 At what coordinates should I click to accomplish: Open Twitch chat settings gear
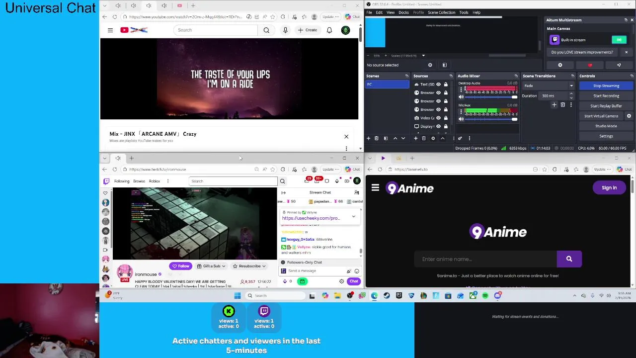(341, 281)
